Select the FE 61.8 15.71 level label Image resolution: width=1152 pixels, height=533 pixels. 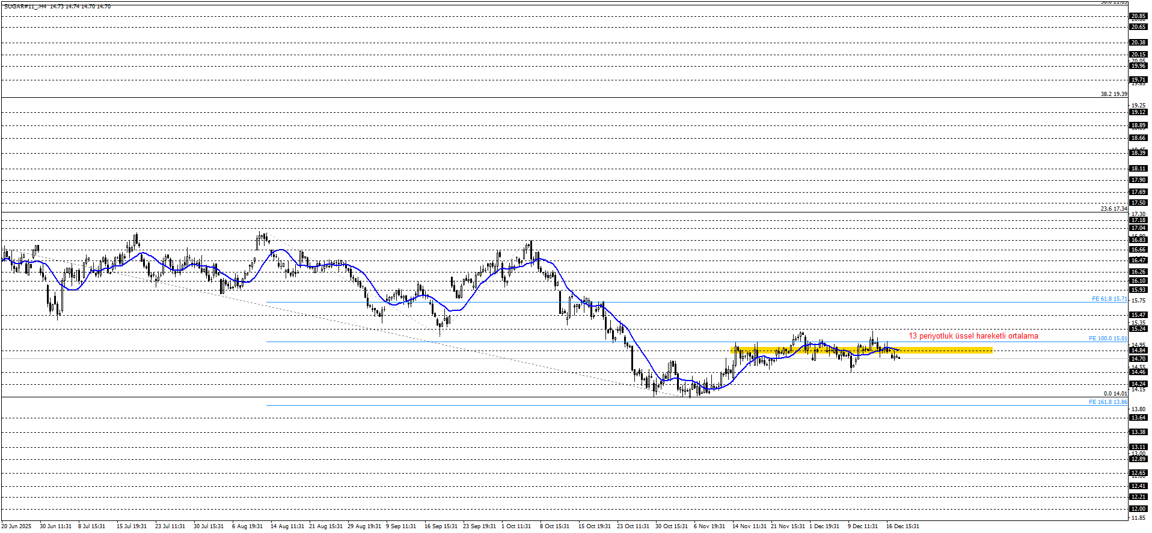(x=1109, y=299)
